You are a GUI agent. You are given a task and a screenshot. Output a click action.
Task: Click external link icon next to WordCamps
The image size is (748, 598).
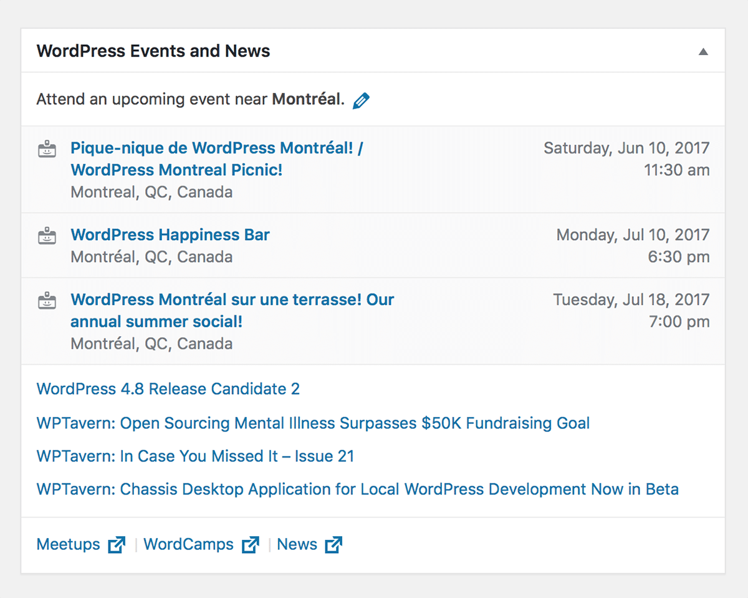[x=250, y=544]
